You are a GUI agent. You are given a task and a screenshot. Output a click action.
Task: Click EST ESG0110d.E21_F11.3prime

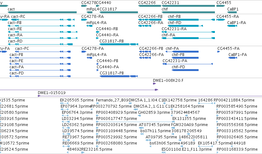[163, 152]
